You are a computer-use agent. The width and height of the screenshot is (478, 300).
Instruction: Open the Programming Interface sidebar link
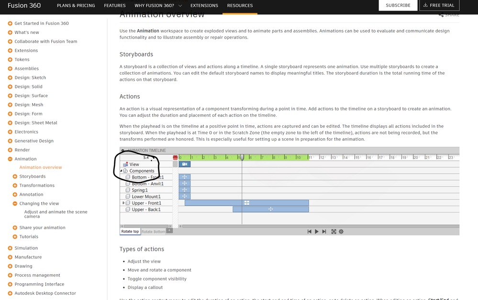(39, 284)
